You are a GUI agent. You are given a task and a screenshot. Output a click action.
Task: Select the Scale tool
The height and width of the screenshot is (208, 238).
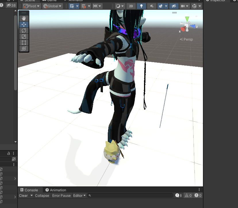point(24,37)
